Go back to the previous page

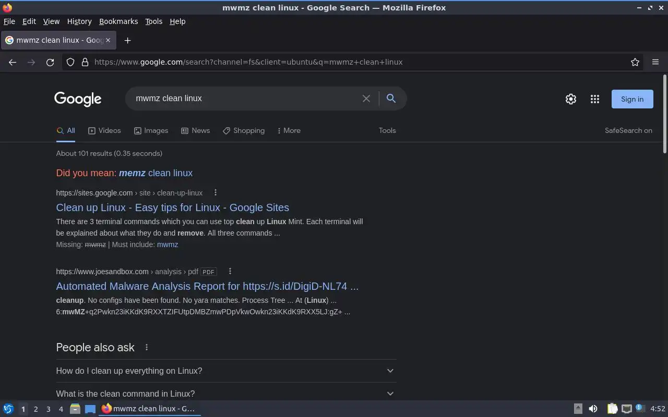coord(13,62)
